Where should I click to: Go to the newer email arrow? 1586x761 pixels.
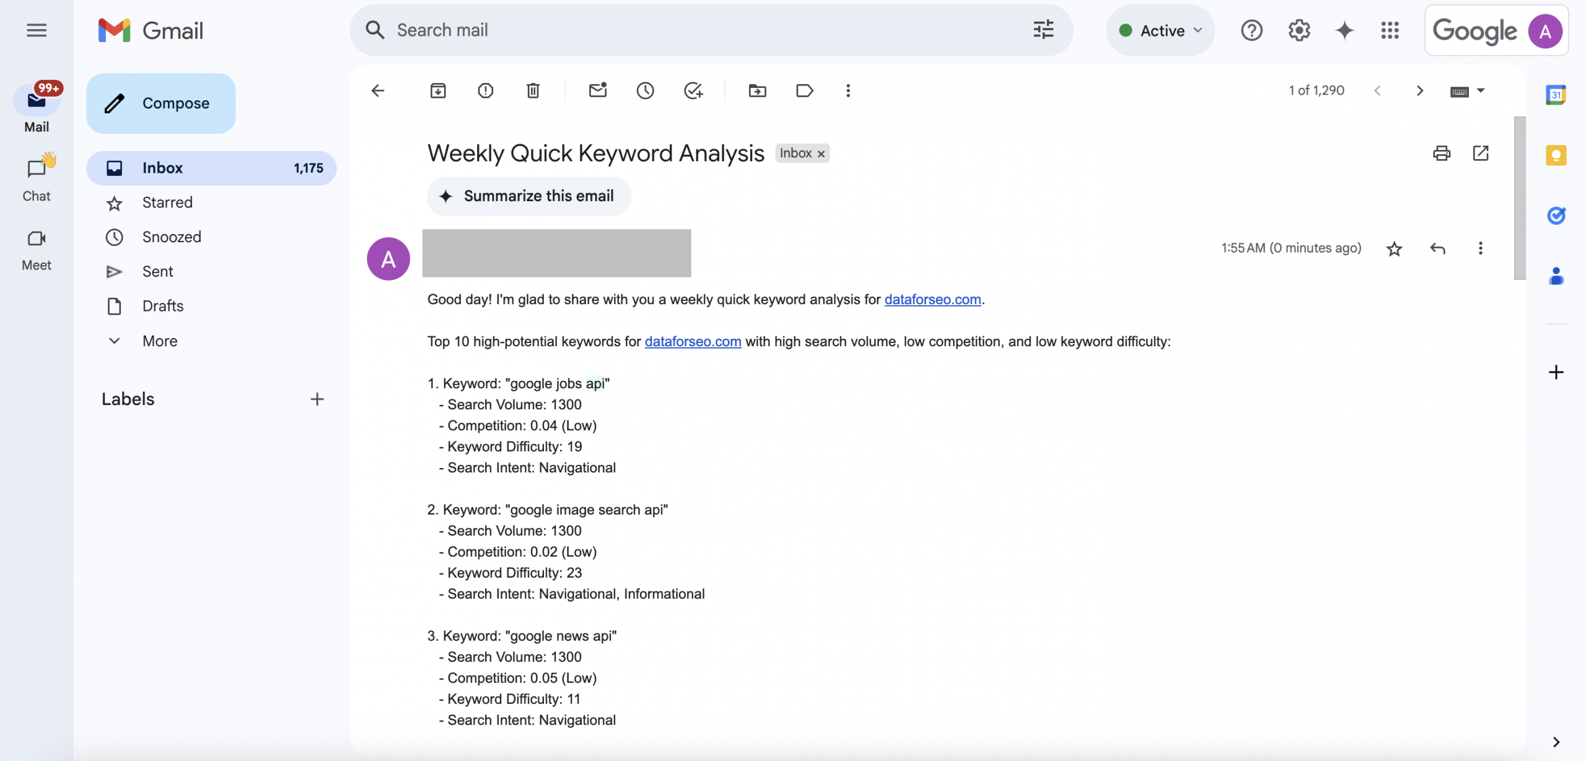click(x=1377, y=91)
